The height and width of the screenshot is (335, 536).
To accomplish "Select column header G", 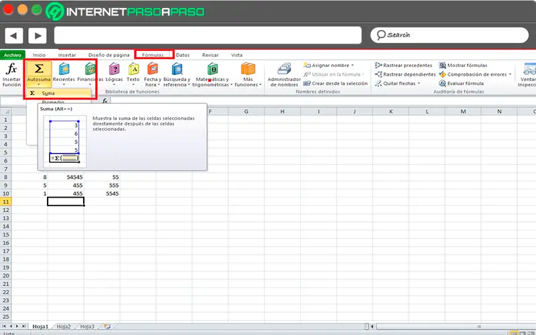I will [x=246, y=111].
